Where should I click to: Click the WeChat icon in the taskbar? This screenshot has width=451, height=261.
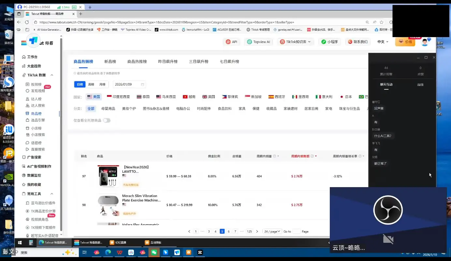click(x=154, y=252)
